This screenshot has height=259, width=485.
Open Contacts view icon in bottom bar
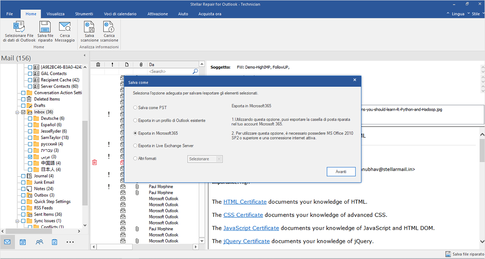[x=39, y=242]
